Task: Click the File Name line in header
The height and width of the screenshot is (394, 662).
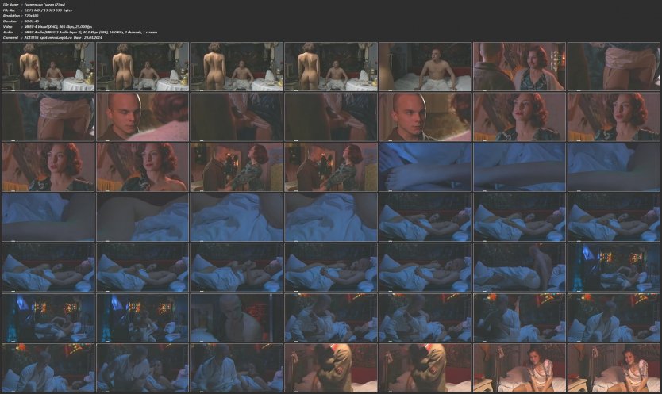Action: 48,5
